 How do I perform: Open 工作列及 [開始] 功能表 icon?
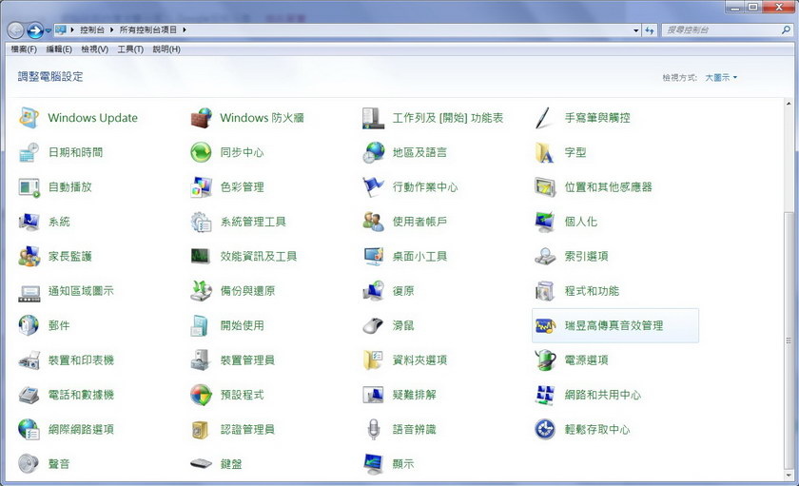373,118
